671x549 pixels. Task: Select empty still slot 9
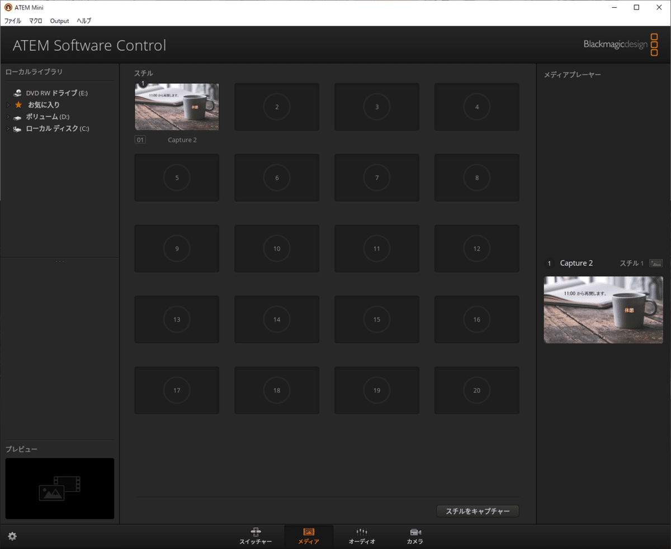(177, 249)
